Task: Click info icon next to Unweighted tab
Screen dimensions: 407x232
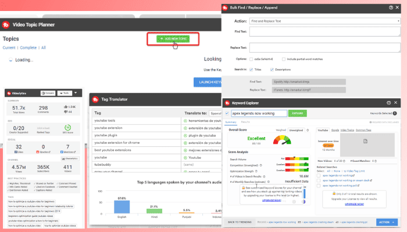Action: tap(308, 130)
